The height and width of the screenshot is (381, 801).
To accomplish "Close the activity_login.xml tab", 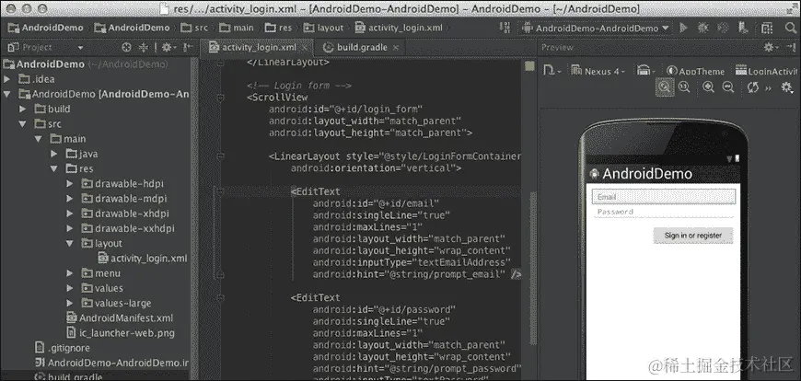I will pos(305,48).
